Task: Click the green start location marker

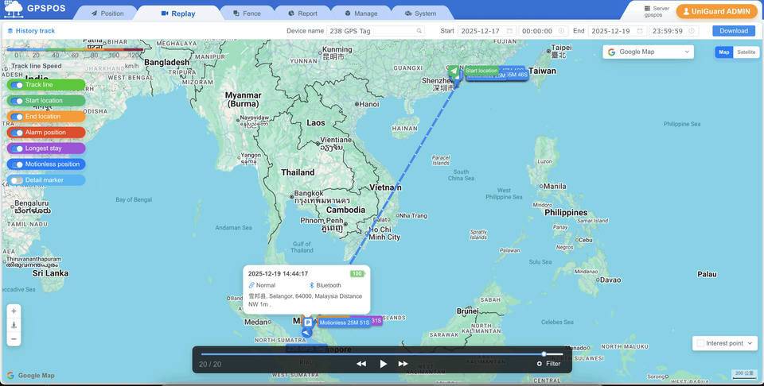Action: 454,72
